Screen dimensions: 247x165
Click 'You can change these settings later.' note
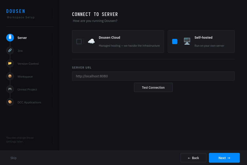(x=20, y=139)
